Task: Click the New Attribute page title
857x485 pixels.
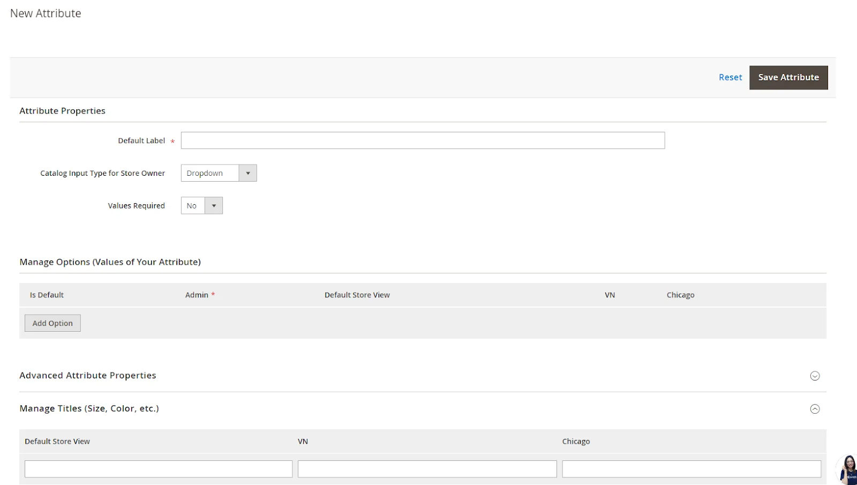Action: (46, 13)
